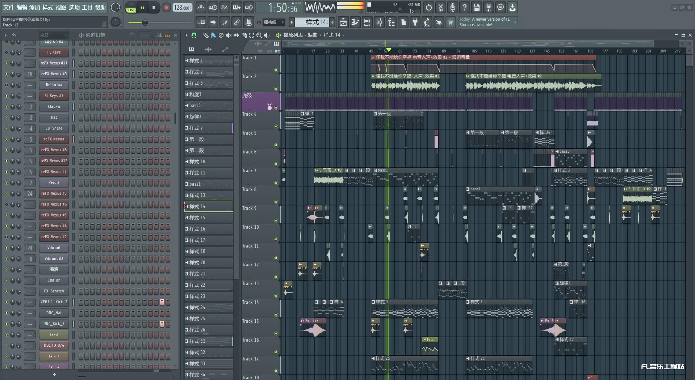Select the playlist delete tool
695x380 pixels.
221,35
